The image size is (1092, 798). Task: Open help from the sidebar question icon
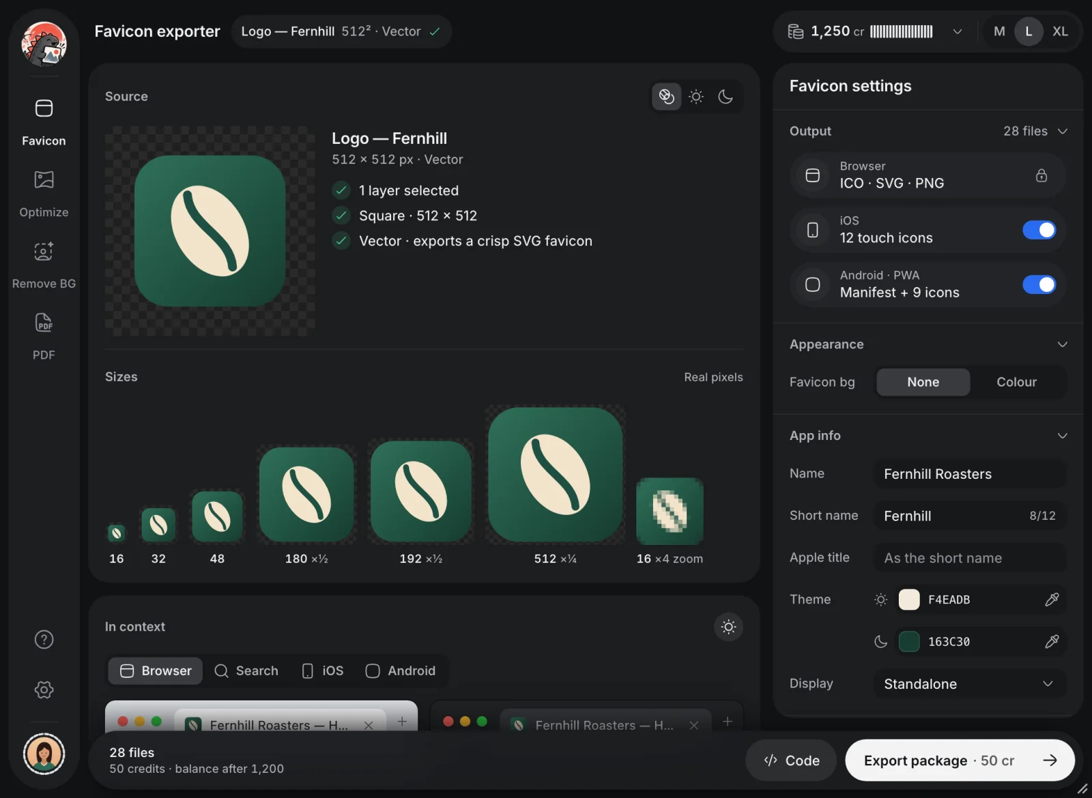(x=44, y=639)
